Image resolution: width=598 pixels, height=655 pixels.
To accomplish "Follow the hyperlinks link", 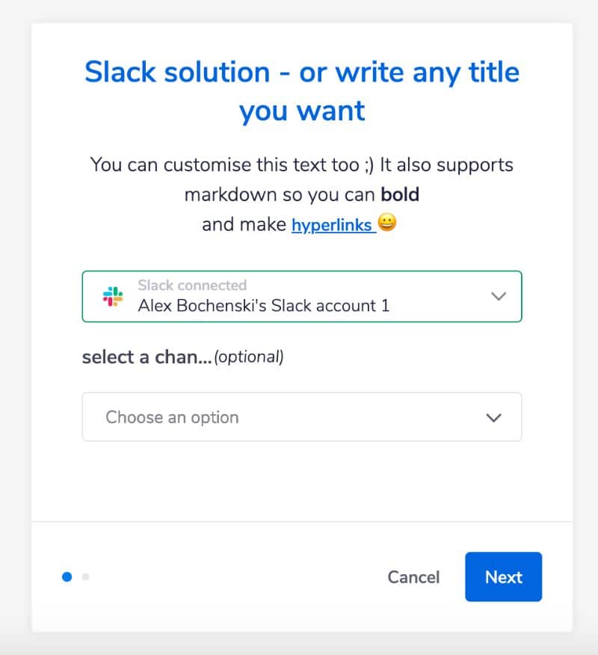I will click(332, 225).
